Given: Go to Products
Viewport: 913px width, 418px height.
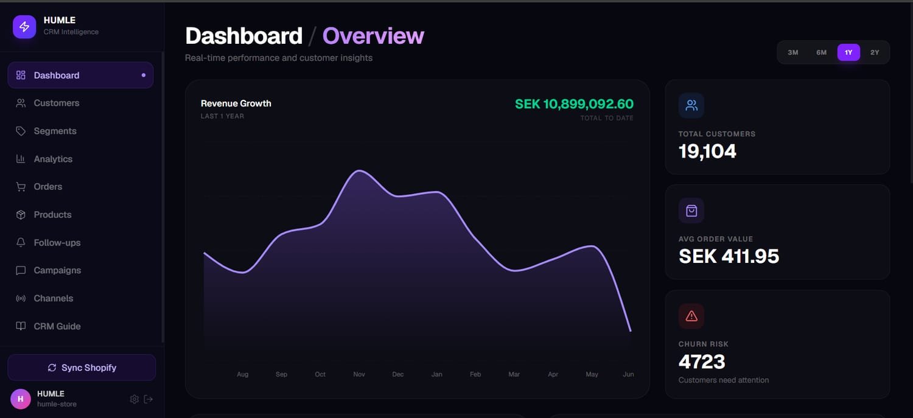Looking at the screenshot, I should click(x=80, y=215).
